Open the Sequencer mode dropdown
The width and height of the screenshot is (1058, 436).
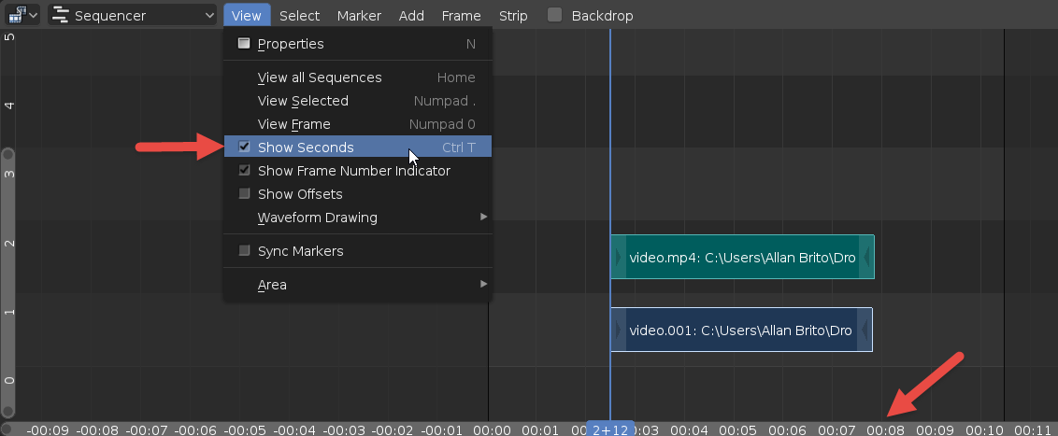point(133,15)
